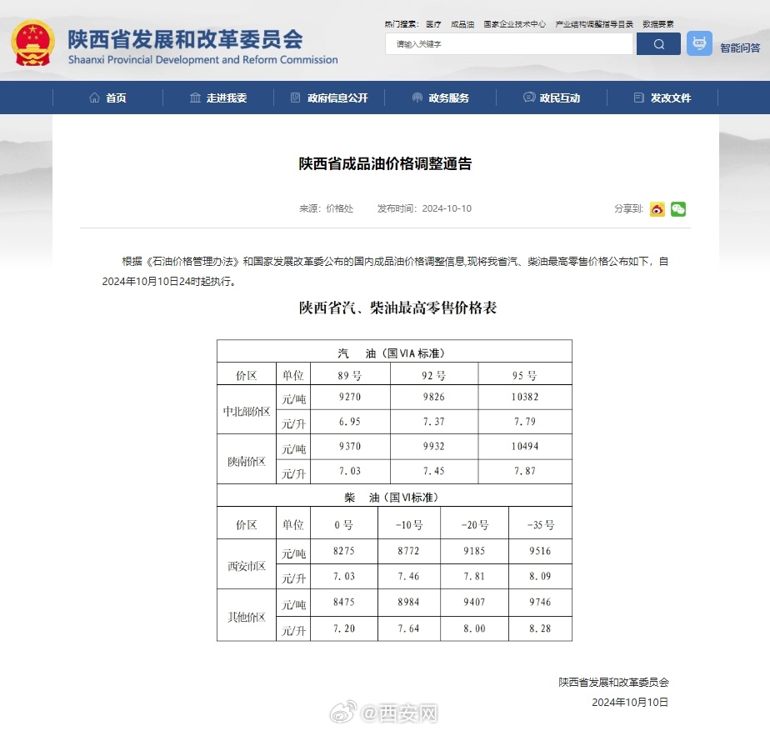Click the article heading 陕西省成品油价格调整通告

[x=385, y=163]
